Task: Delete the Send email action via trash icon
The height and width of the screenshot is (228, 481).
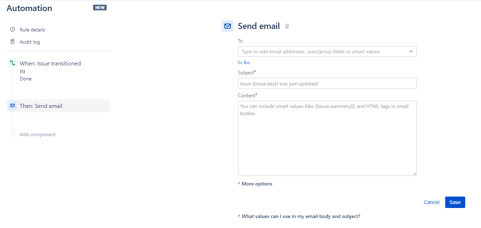Action: (287, 26)
